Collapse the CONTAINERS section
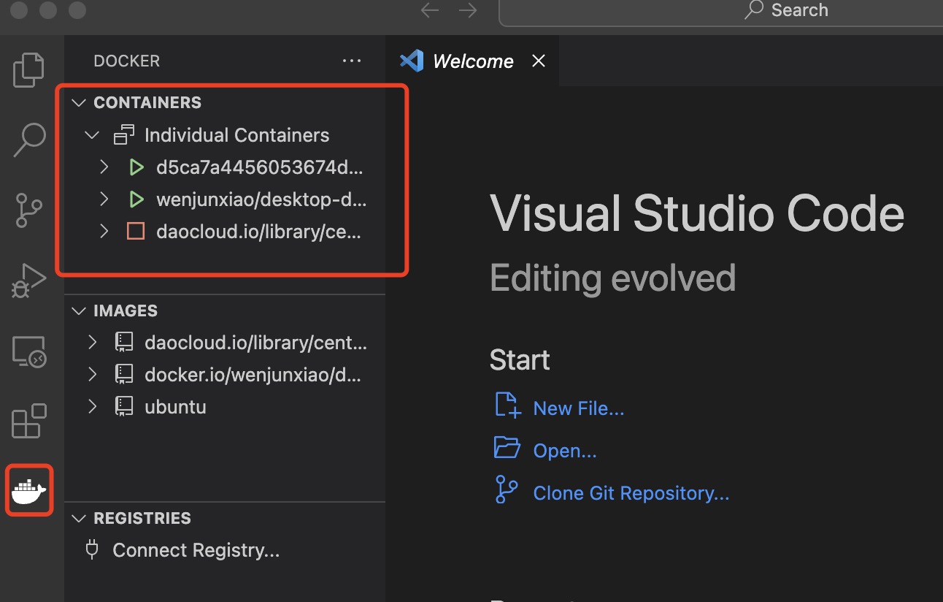Screen dimensions: 943x602 pos(79,103)
